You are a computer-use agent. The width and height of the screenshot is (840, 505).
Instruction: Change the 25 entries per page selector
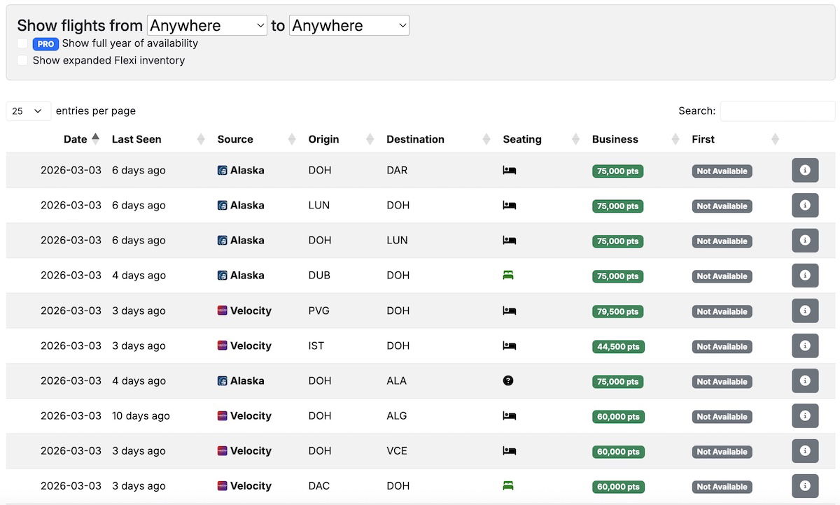click(29, 111)
